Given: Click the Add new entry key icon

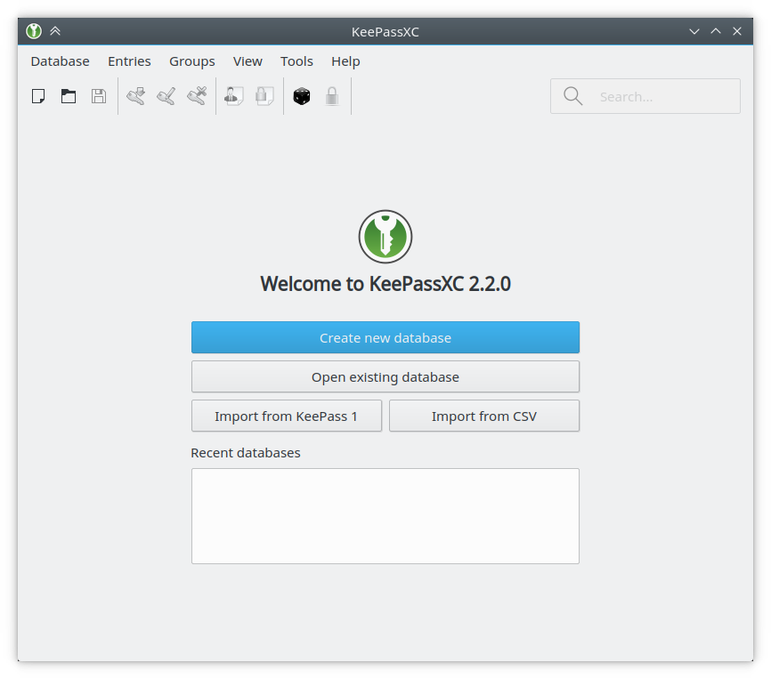Looking at the screenshot, I should [x=135, y=96].
